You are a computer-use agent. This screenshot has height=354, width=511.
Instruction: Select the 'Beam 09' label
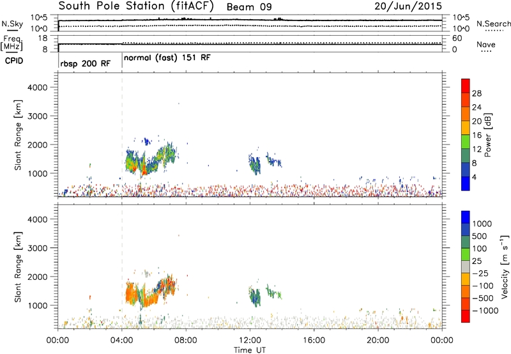[249, 7]
